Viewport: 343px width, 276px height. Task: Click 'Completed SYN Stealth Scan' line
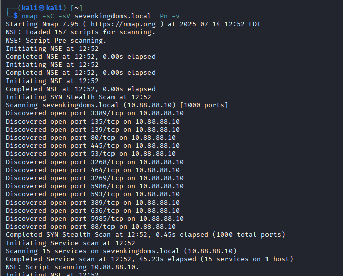[x=145, y=234]
